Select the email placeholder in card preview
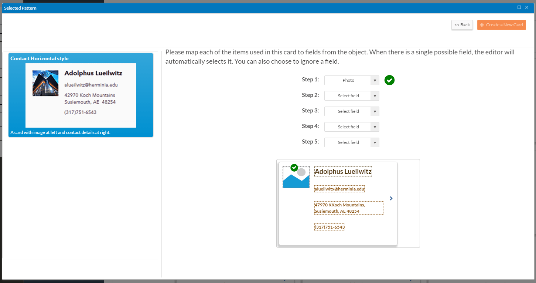536x283 pixels. click(x=339, y=189)
